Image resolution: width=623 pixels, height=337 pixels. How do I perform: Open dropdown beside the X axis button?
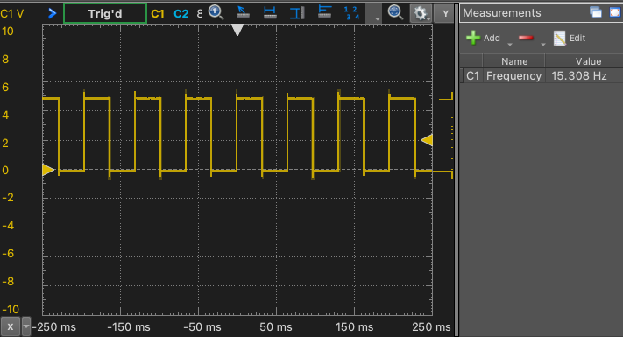[26, 326]
